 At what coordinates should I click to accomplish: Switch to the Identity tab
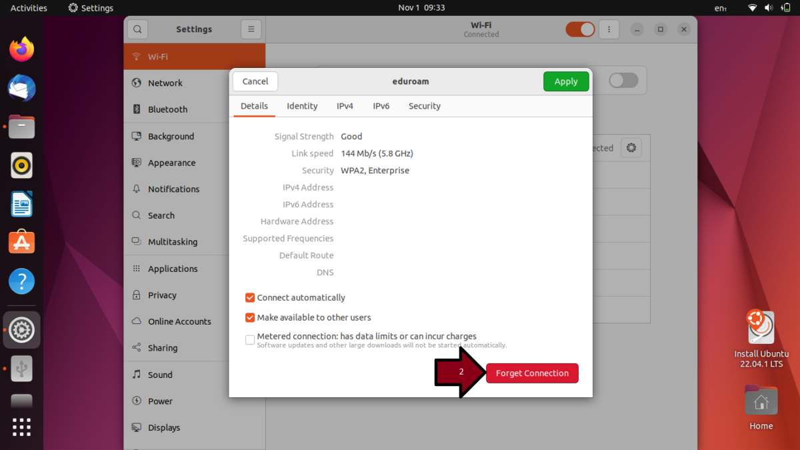coord(301,106)
